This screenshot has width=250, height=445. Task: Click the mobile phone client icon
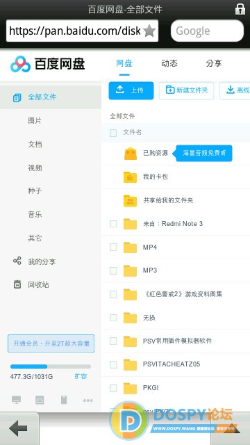pyautogui.click(x=64, y=400)
